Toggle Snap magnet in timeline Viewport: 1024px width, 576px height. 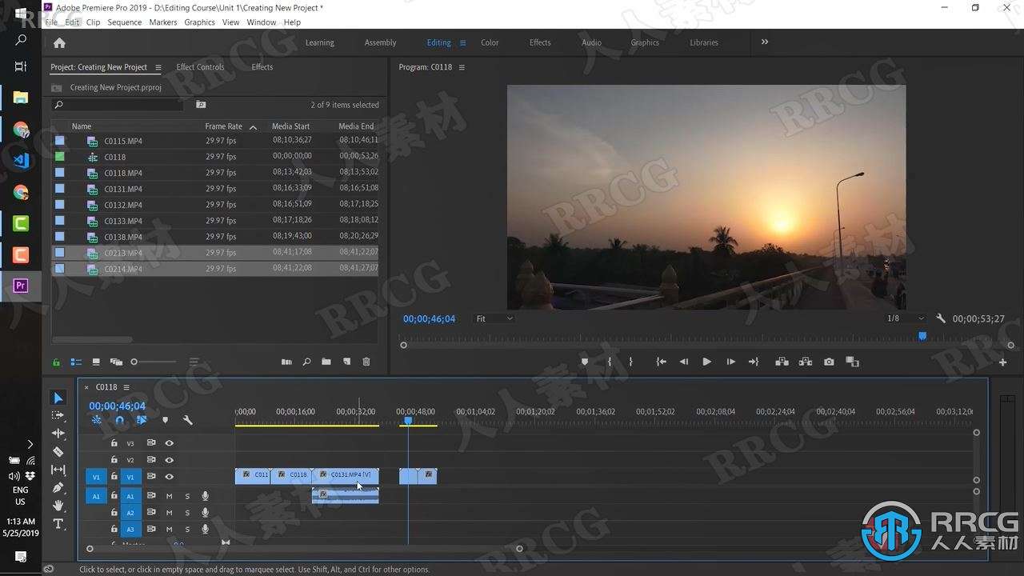tap(119, 420)
